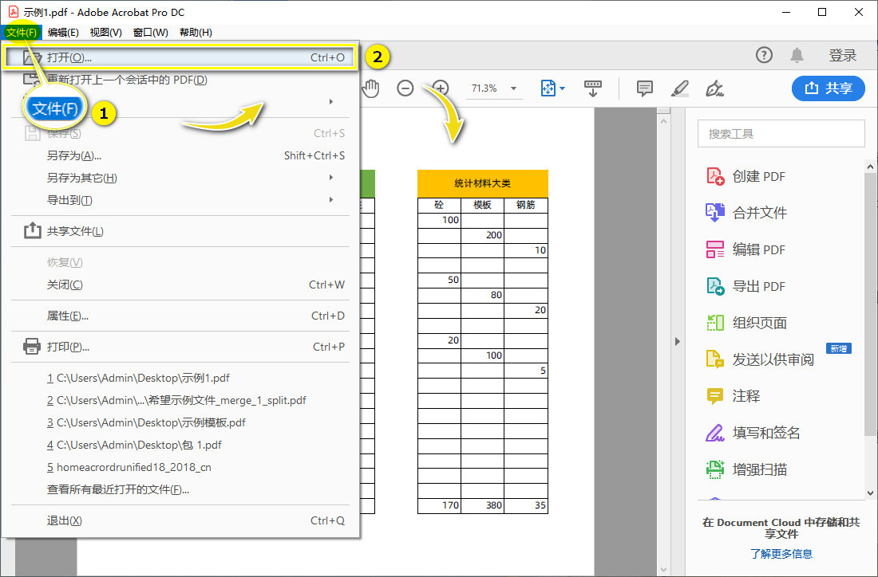This screenshot has height=577, width=878.
Task: Click the 导出 PDF tool icon
Action: [715, 286]
